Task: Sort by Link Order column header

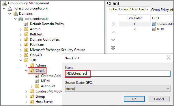Action: click(134, 18)
